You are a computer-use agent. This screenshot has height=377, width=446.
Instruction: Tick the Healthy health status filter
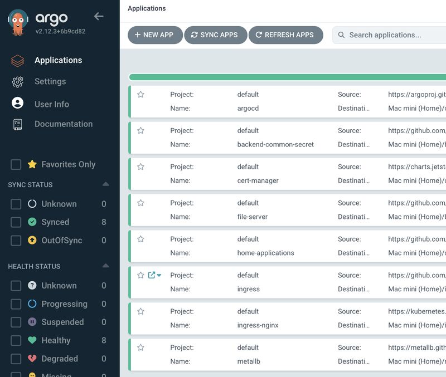tap(16, 340)
